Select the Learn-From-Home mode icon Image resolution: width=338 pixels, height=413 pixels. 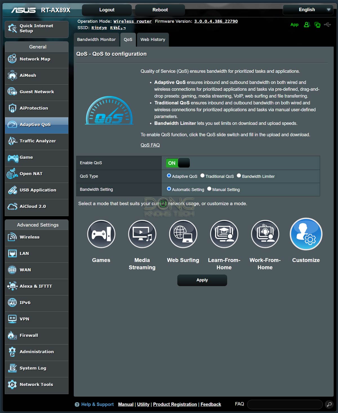tap(224, 234)
